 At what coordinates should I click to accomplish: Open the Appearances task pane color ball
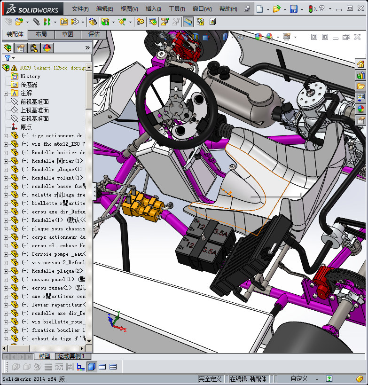point(360,109)
